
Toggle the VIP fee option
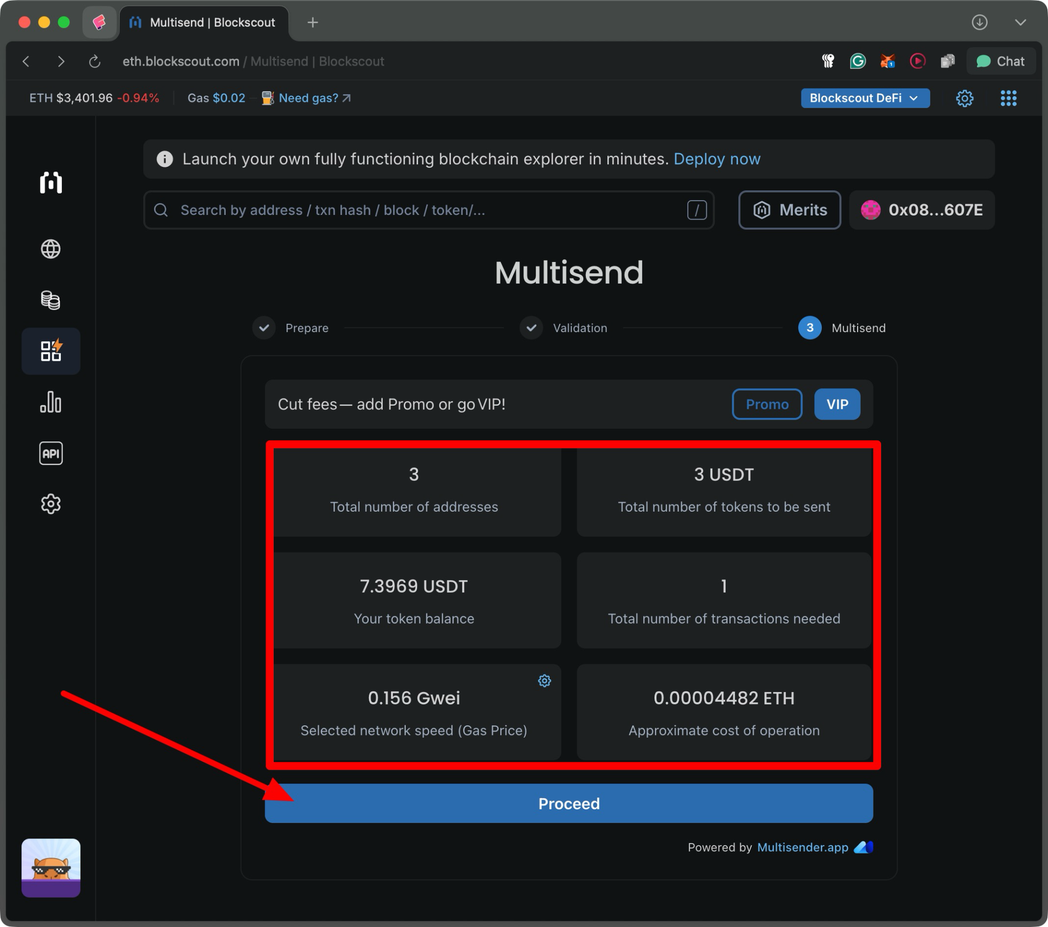pos(837,404)
